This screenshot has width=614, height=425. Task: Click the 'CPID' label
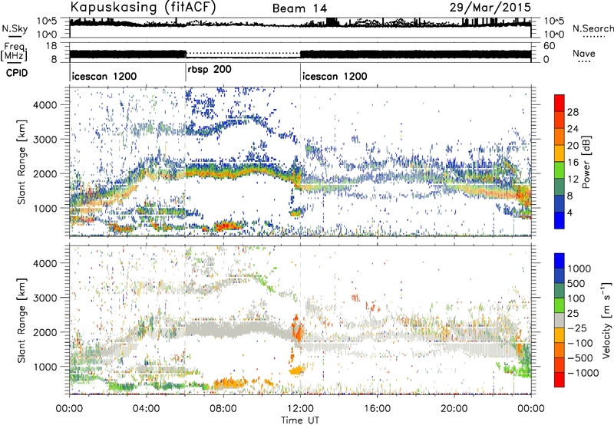pos(17,73)
